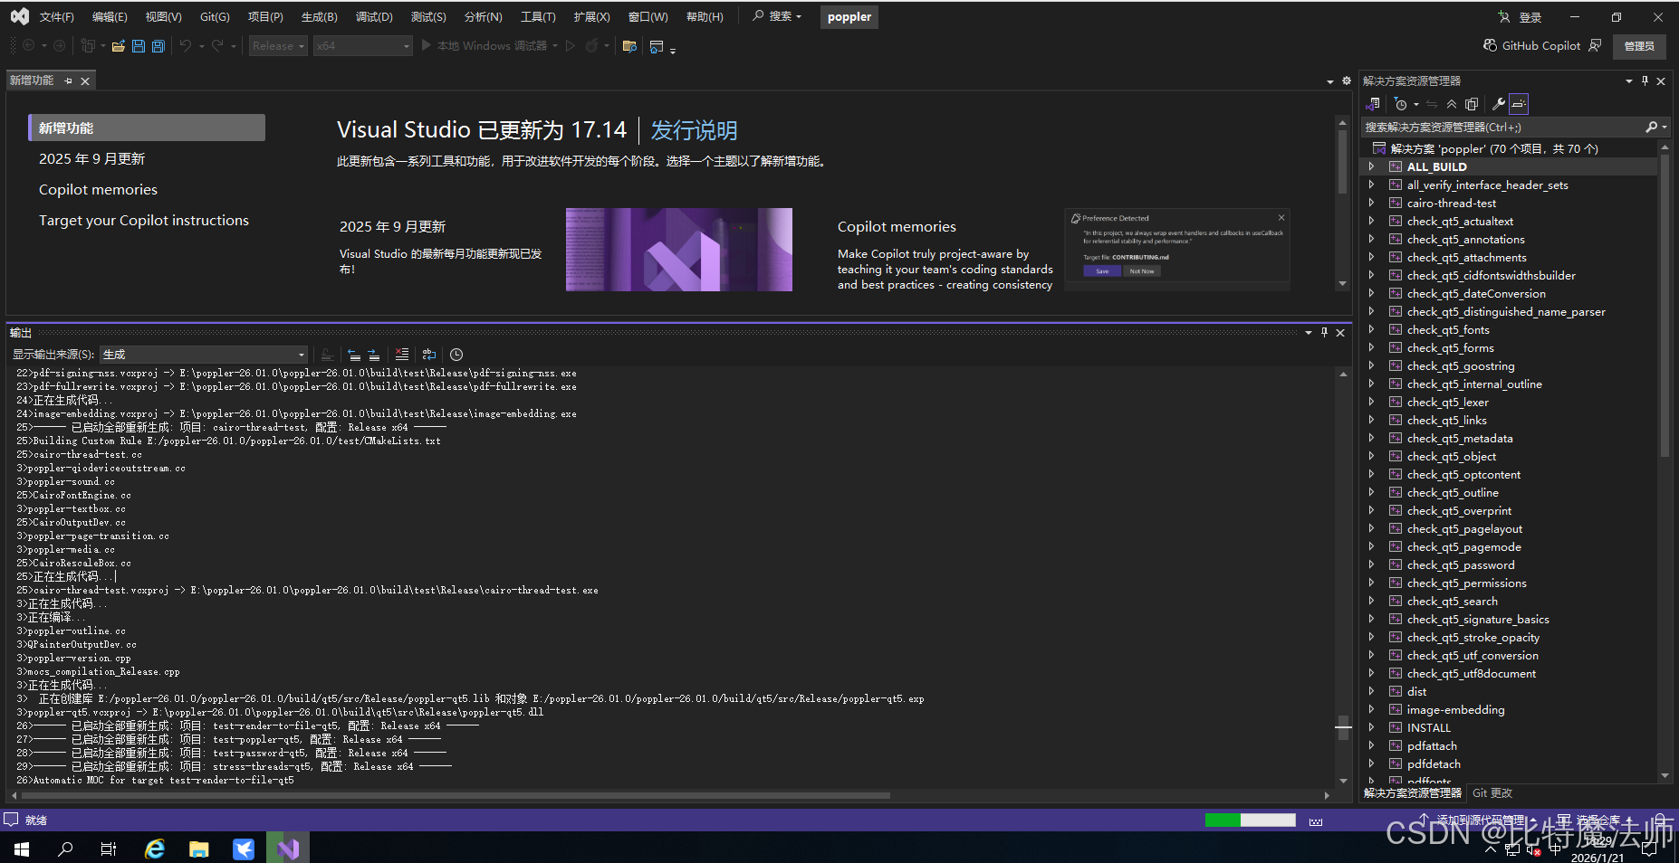Open the Windows Start menu
This screenshot has width=1679, height=863.
(x=22, y=849)
